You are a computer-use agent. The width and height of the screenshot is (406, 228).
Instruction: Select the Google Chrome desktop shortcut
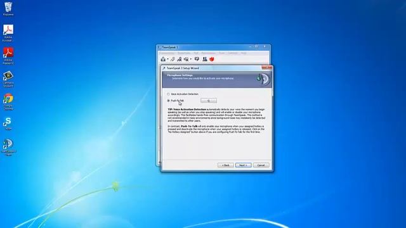[8, 101]
